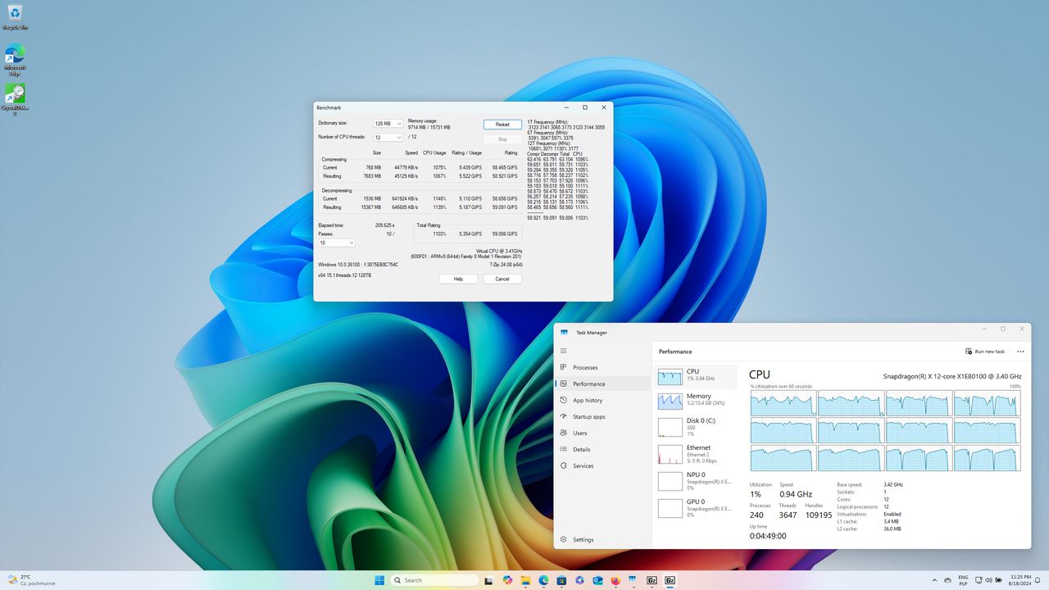Open the Passes dropdown in Benchmark
The width and height of the screenshot is (1049, 590).
coord(337,243)
